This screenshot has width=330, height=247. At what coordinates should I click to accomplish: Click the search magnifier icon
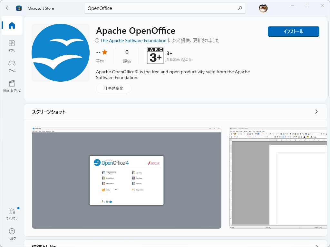(240, 8)
